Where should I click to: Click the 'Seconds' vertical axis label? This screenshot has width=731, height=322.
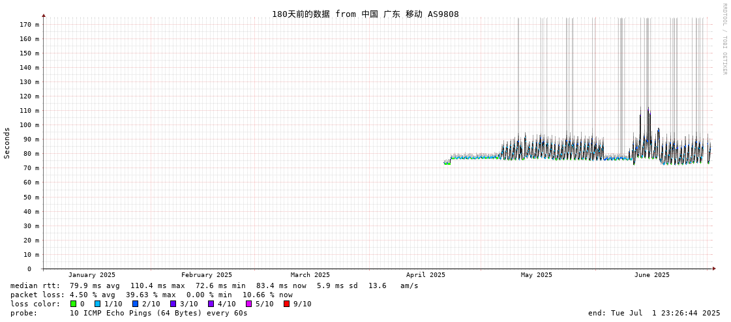(7, 143)
